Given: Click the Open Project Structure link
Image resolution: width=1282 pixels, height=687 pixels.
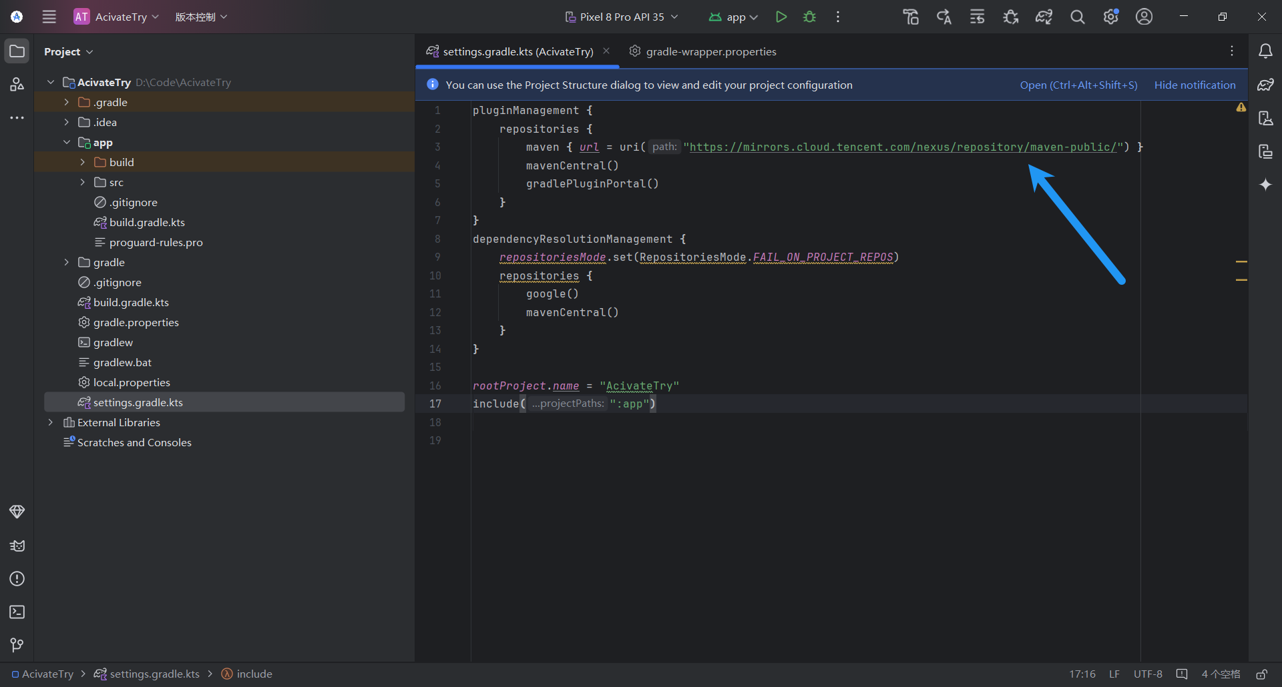Looking at the screenshot, I should pyautogui.click(x=1078, y=85).
